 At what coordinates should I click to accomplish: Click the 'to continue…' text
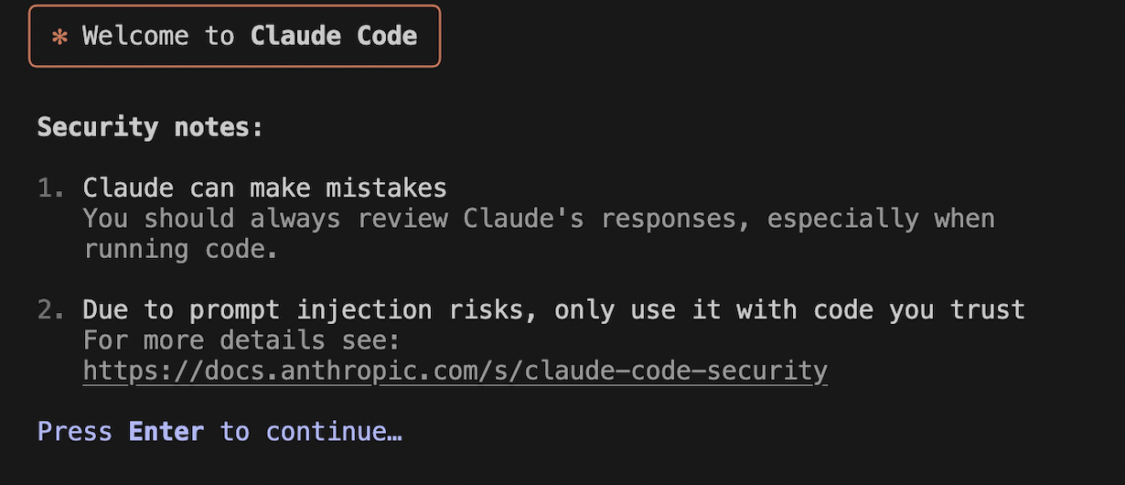311,431
